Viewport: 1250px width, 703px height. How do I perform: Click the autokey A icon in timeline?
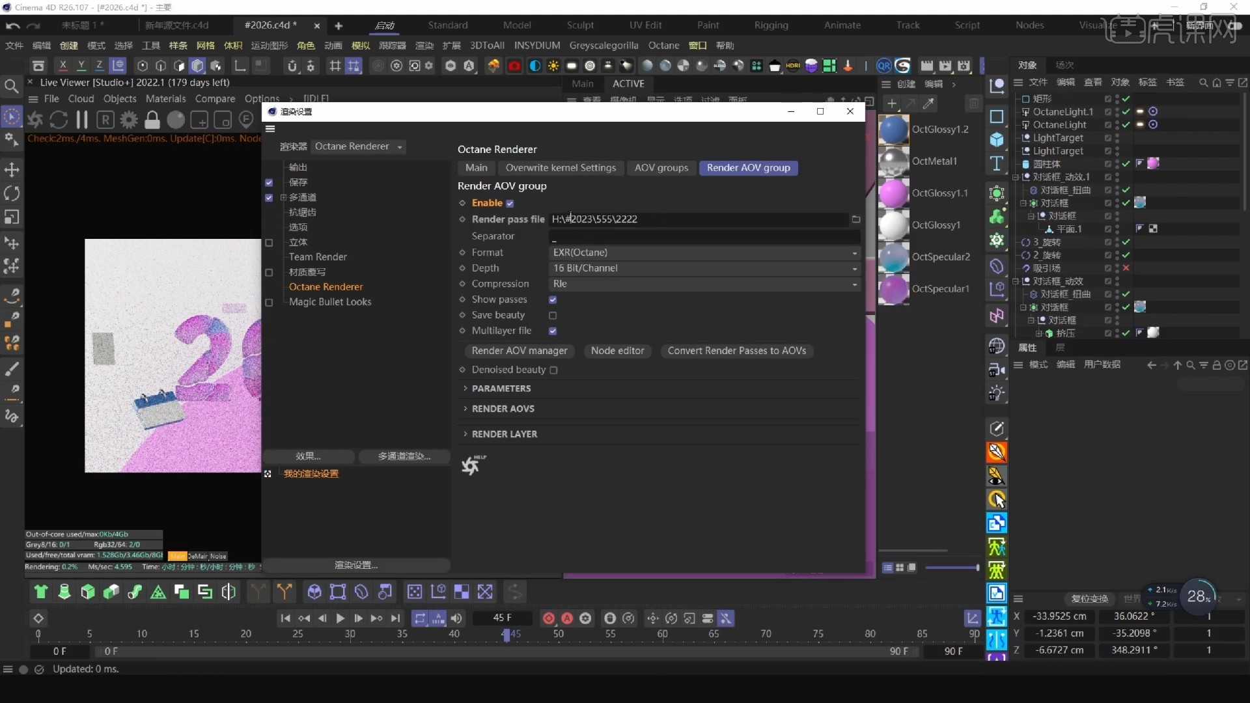tap(567, 618)
